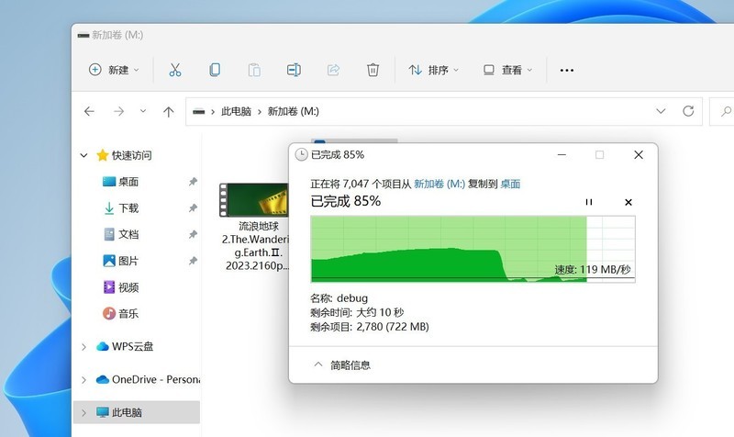
Task: Expand the WPS云盘 tree node
Action: pos(83,347)
